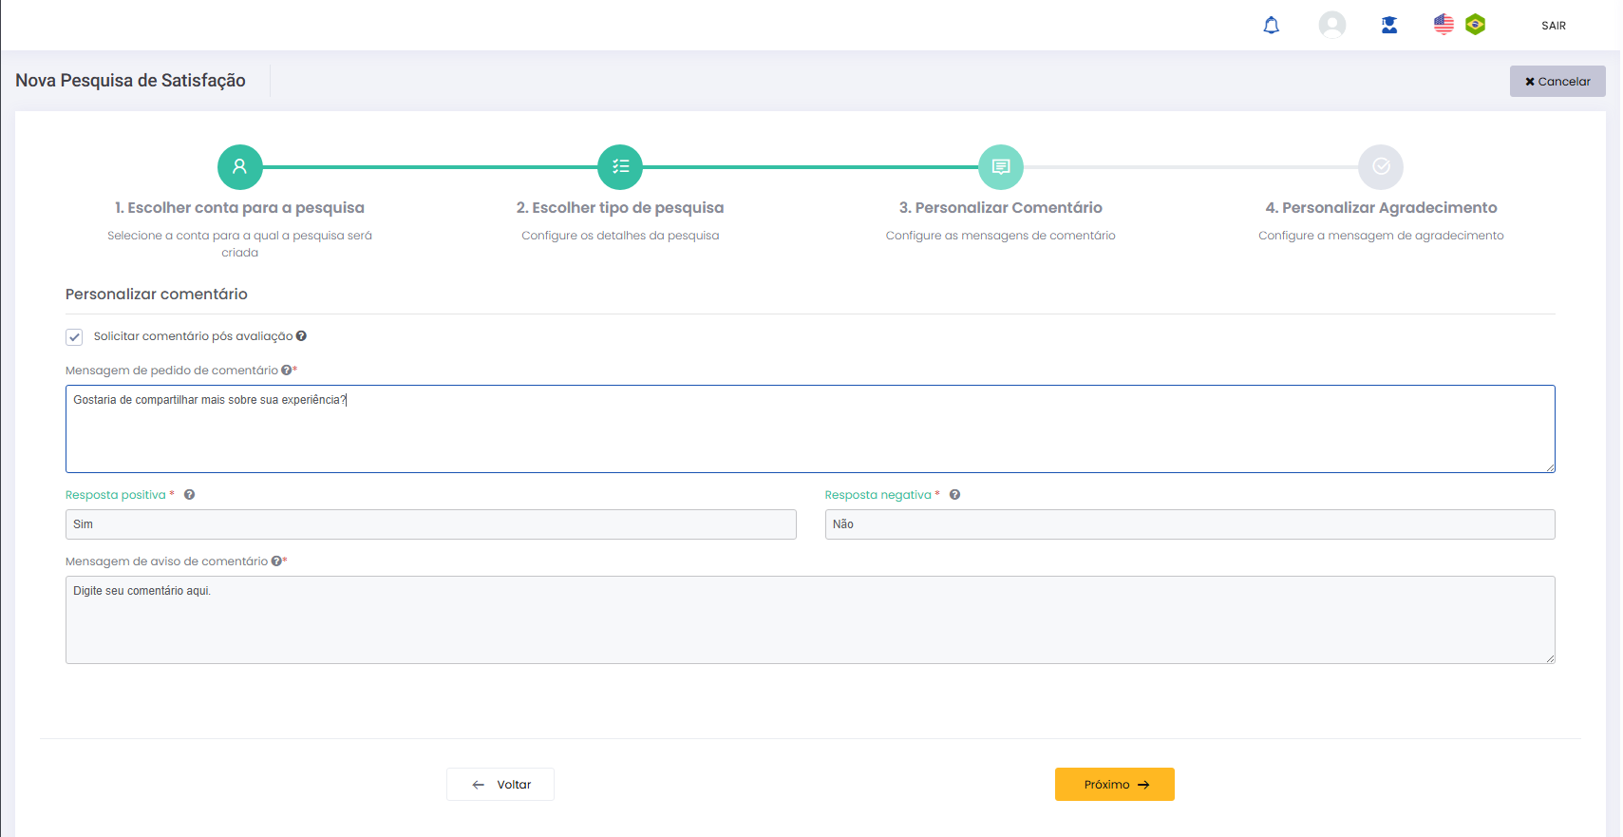
Task: Click step 4 thank-you circle icon
Action: (x=1380, y=167)
